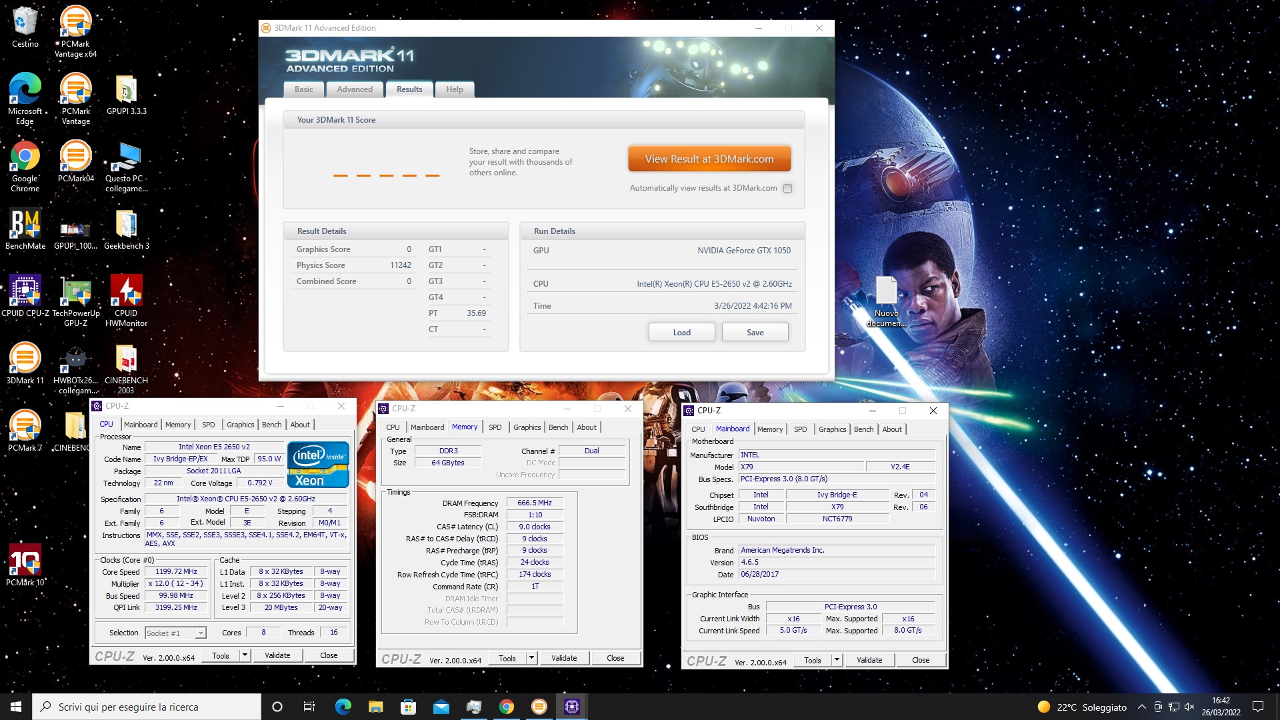This screenshot has width=1280, height=720.
Task: Click the Load button in Run Details
Action: click(681, 332)
